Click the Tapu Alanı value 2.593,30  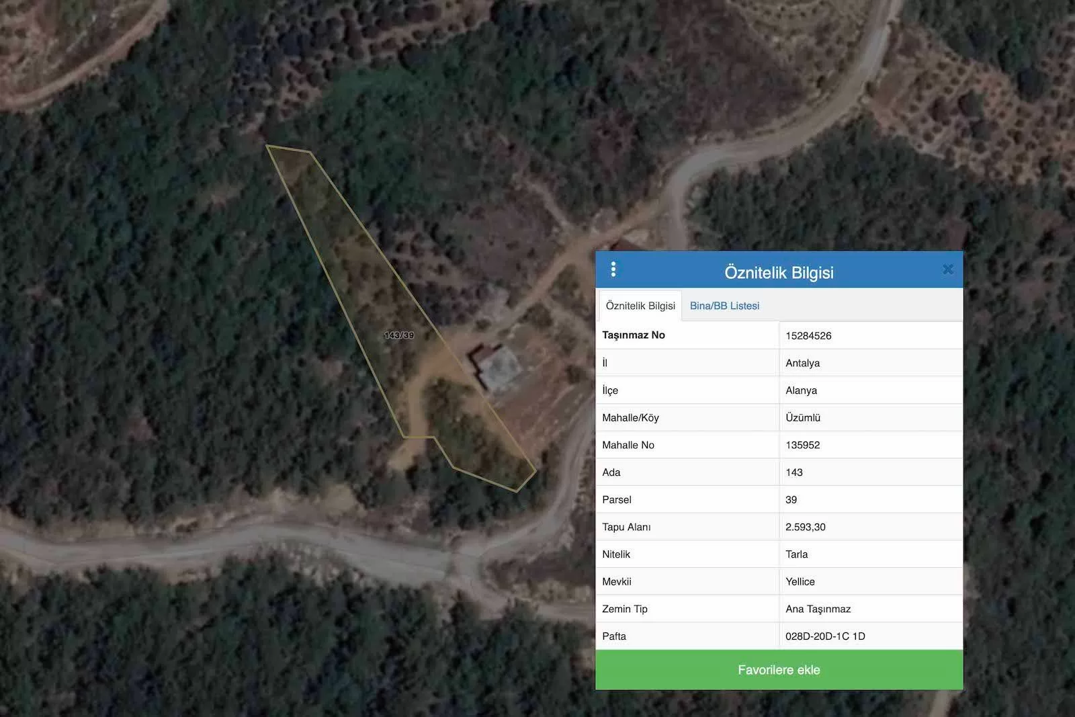pos(805,527)
